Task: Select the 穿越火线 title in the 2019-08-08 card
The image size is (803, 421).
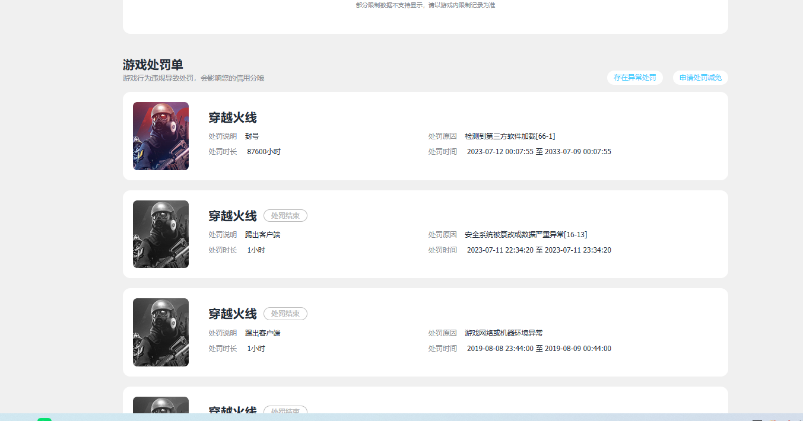Action: [233, 314]
